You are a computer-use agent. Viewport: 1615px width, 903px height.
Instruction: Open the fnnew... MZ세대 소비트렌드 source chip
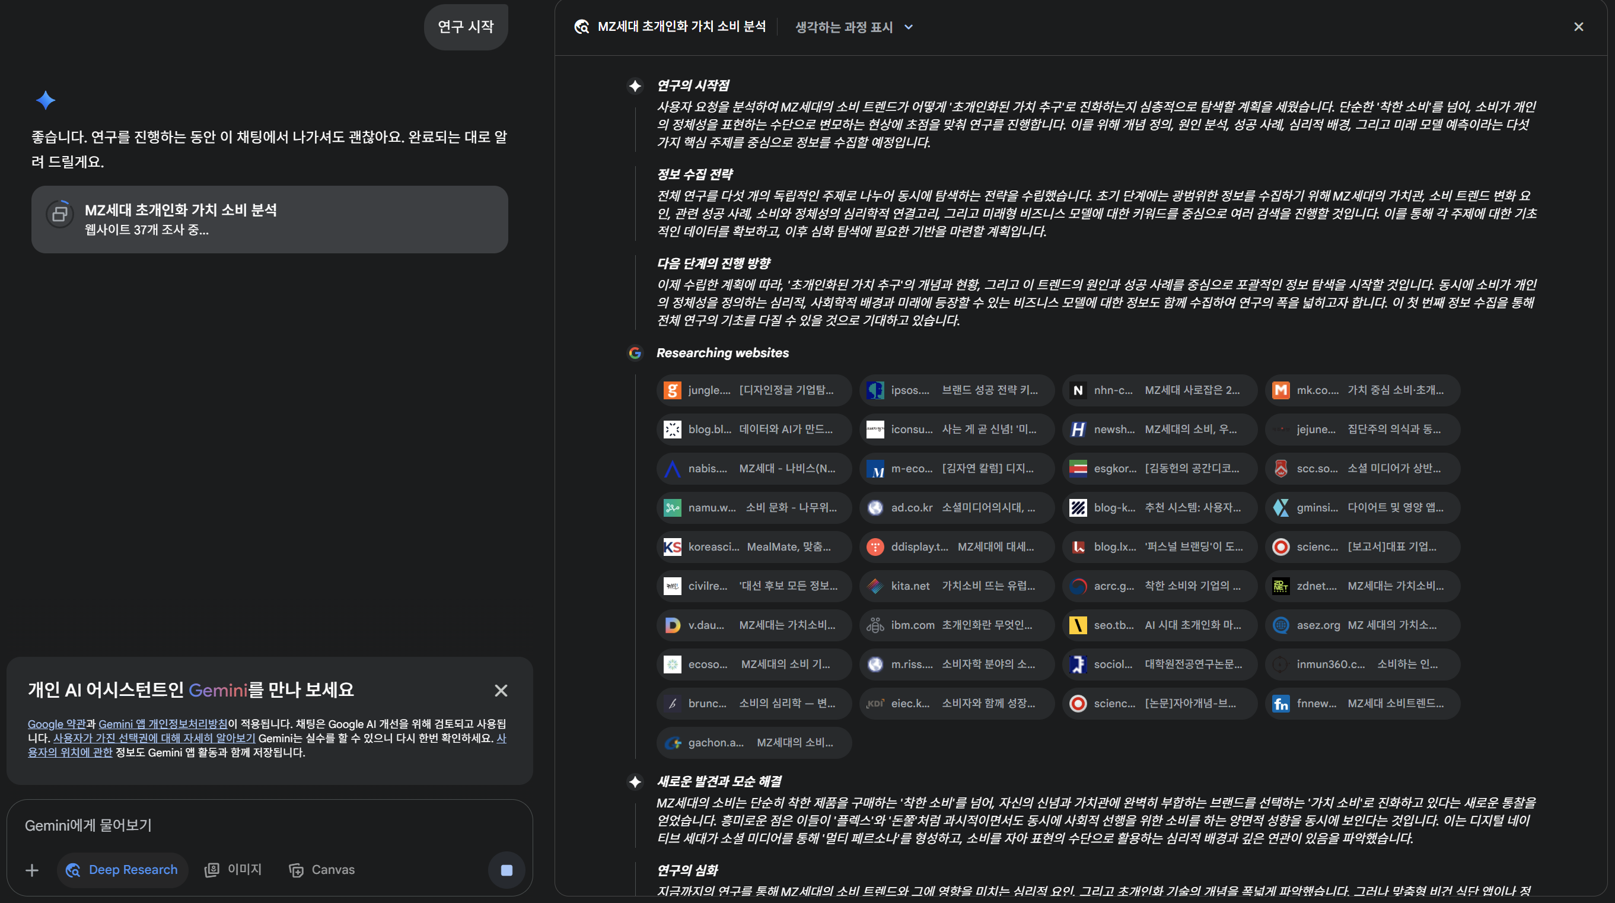tap(1362, 704)
